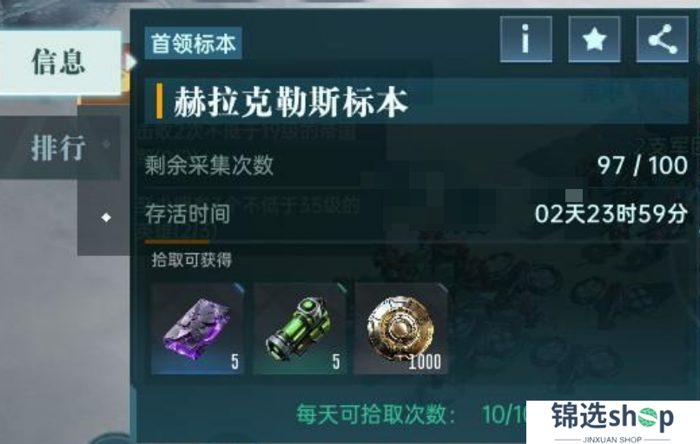Tap the share icon
This screenshot has height=444, width=700.
point(662,39)
